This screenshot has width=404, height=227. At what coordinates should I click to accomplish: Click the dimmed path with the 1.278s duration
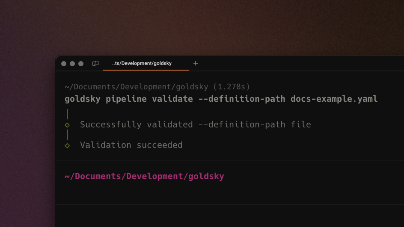(157, 87)
